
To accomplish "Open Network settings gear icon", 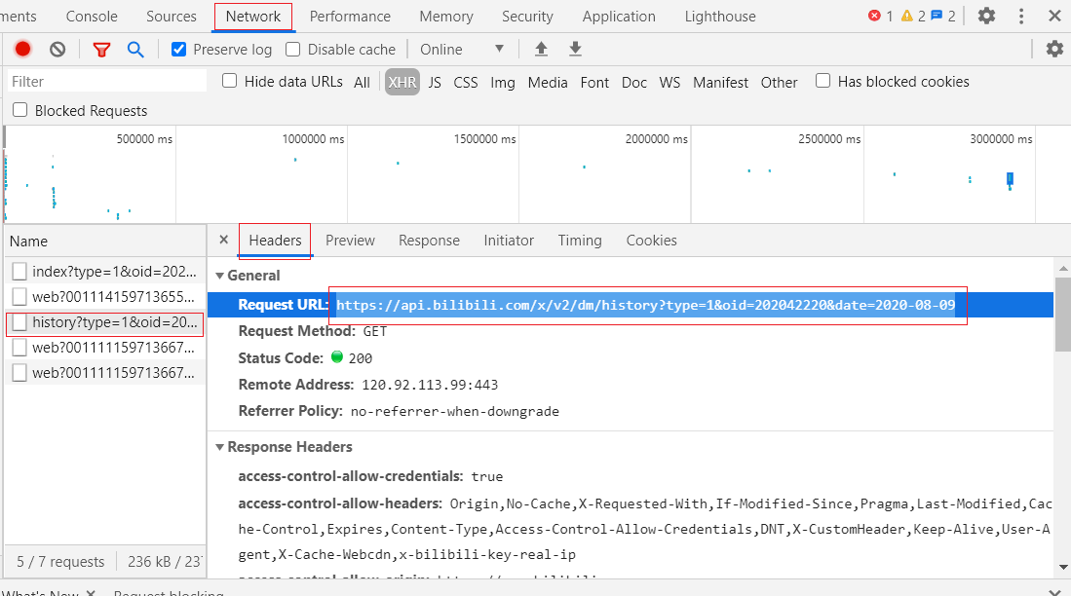I will click(1053, 50).
